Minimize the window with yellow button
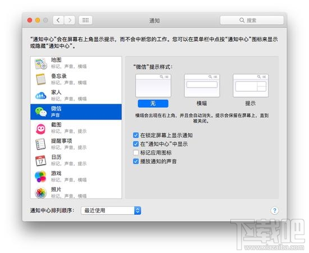 [38, 20]
